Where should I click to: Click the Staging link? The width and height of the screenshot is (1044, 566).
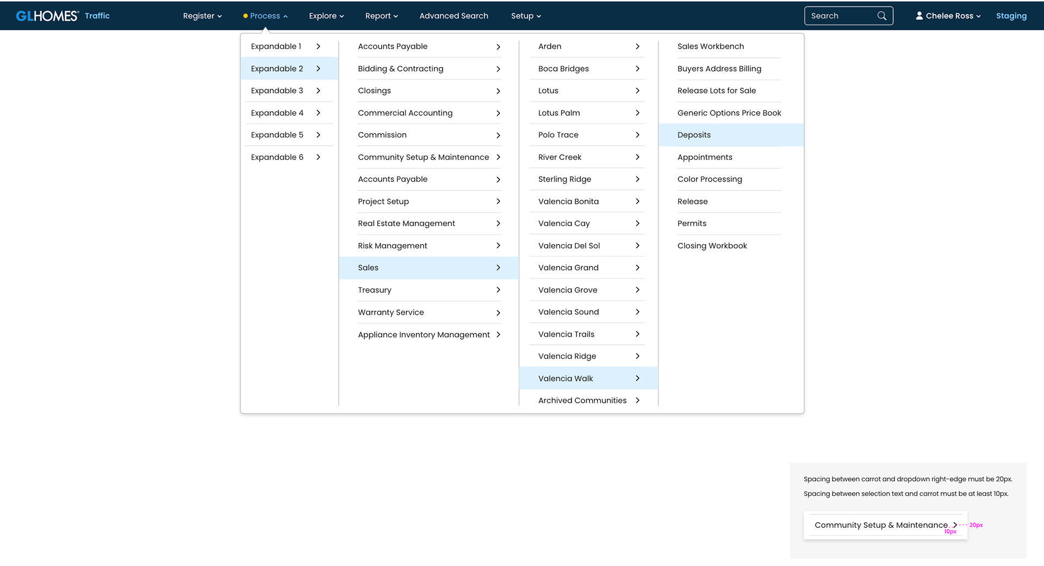click(x=1011, y=16)
